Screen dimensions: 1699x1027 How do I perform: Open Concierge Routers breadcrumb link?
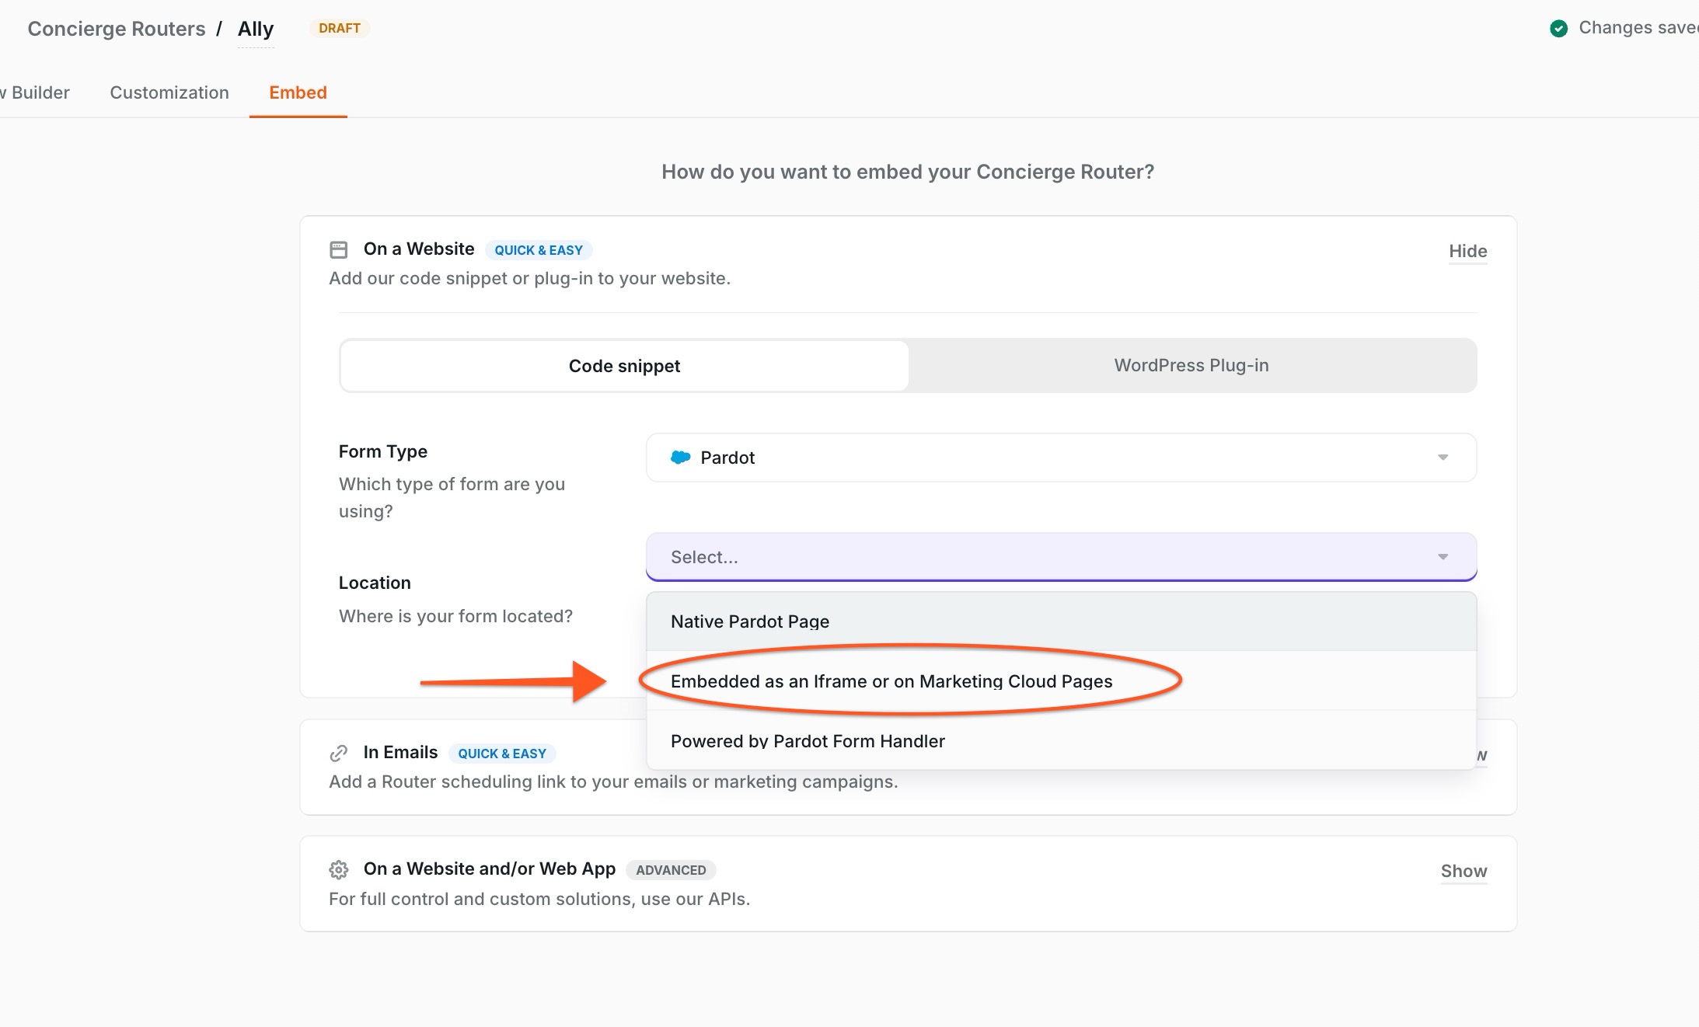(x=117, y=29)
